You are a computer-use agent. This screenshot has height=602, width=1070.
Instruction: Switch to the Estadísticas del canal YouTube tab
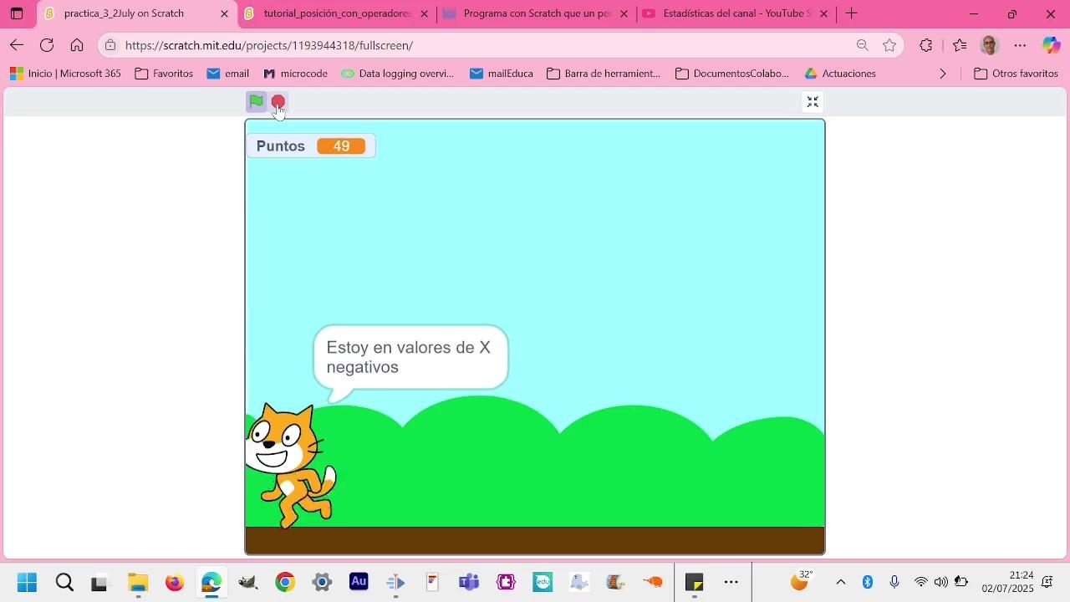(736, 13)
